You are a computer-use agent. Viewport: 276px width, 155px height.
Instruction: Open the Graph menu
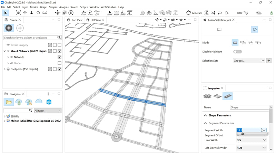pyautogui.click(x=43, y=7)
